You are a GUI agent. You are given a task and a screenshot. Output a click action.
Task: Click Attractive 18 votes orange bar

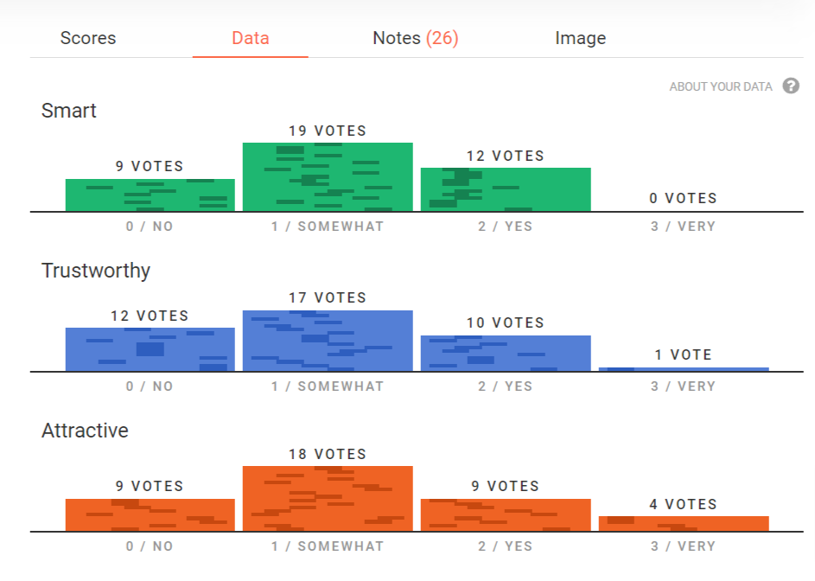coord(328,499)
